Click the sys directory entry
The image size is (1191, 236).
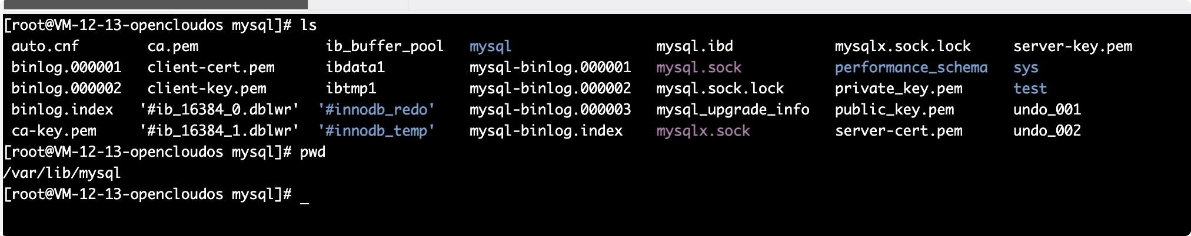tap(1025, 68)
